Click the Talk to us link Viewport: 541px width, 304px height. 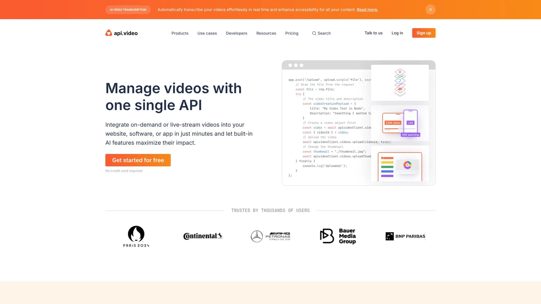373,33
